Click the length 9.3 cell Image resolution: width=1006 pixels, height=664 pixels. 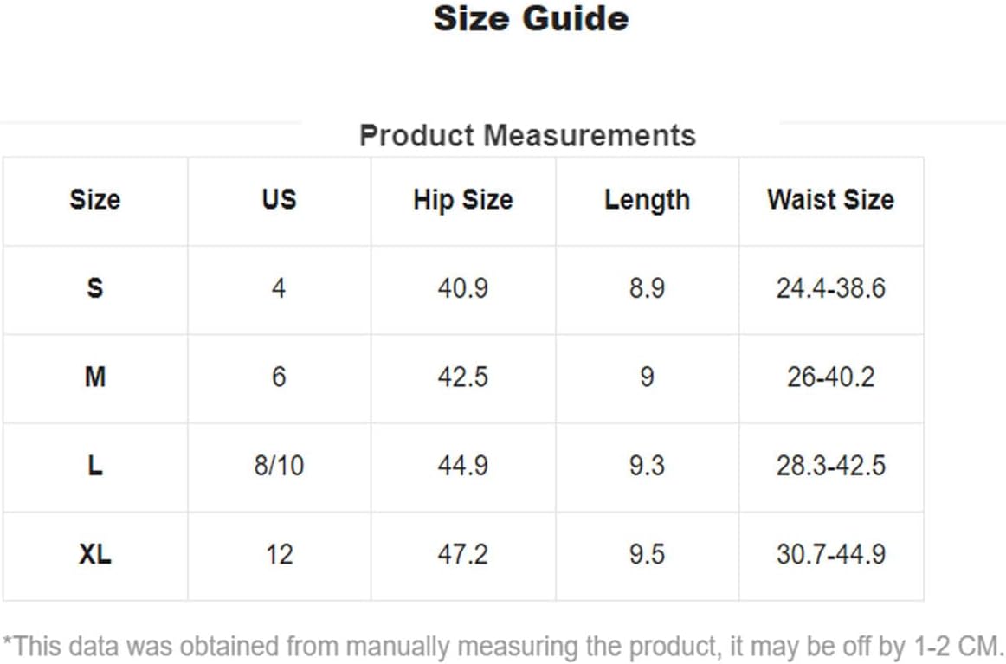(x=648, y=466)
